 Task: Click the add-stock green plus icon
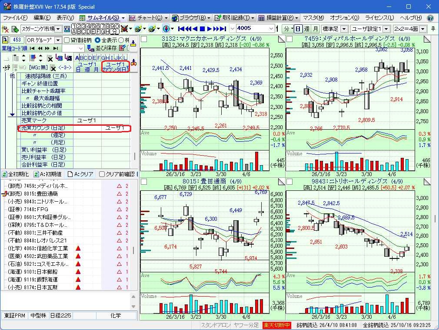point(15,29)
